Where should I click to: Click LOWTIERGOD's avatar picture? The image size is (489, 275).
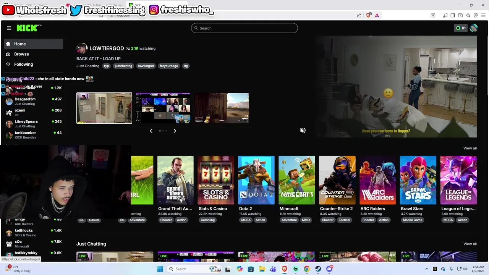point(82,49)
